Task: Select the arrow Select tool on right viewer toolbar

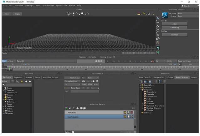Action: click(158, 18)
